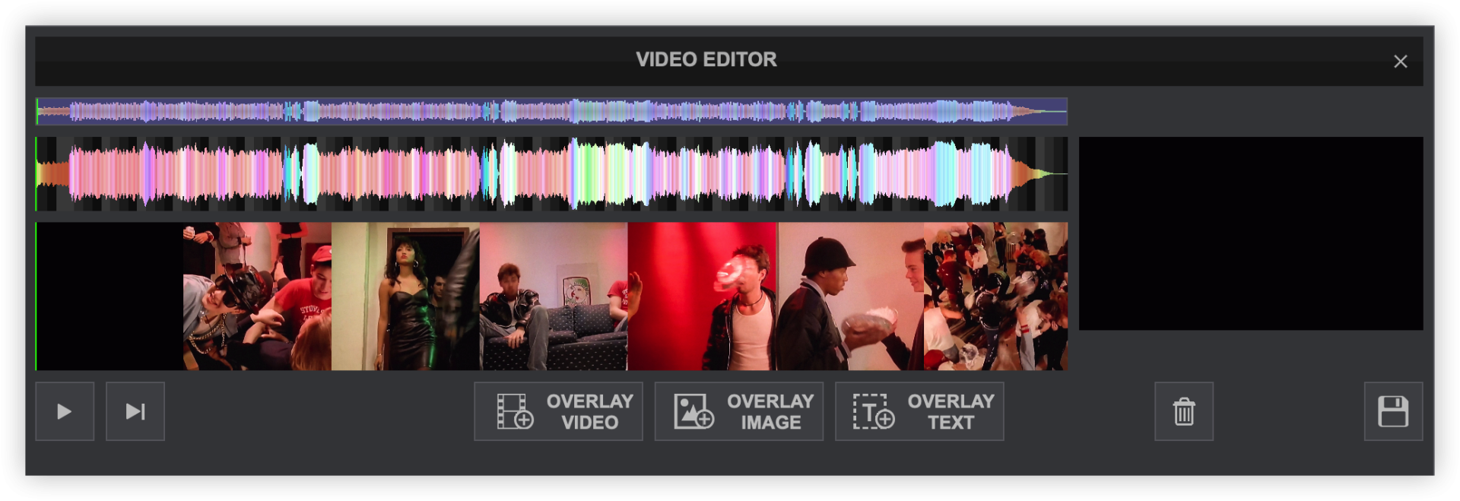Viewport: 1460px width, 501px height.
Task: Insert an overlay image
Action: (738, 411)
